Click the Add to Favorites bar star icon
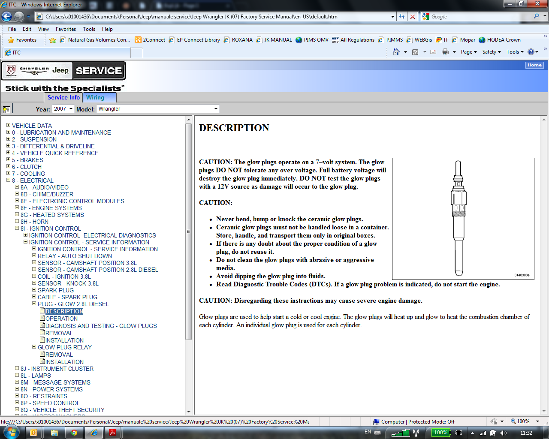 (x=53, y=40)
